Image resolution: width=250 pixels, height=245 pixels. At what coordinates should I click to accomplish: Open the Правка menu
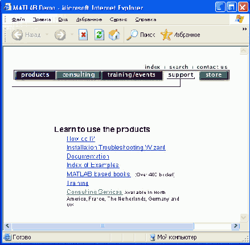[x=42, y=19]
